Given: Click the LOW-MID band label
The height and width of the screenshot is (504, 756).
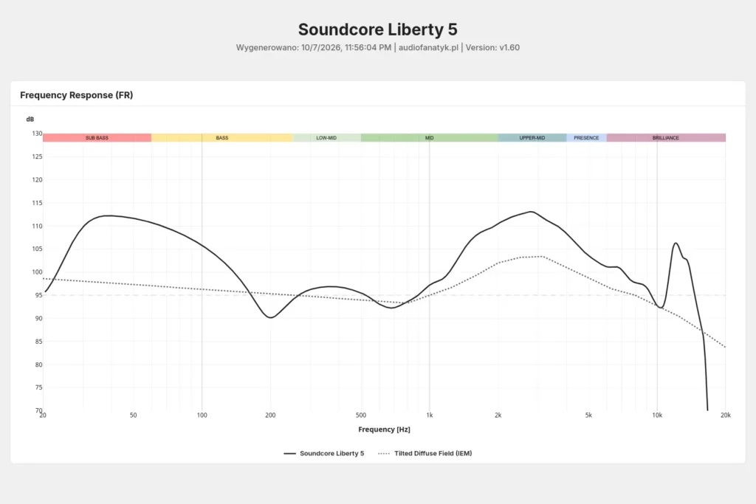Looking at the screenshot, I should click(326, 138).
